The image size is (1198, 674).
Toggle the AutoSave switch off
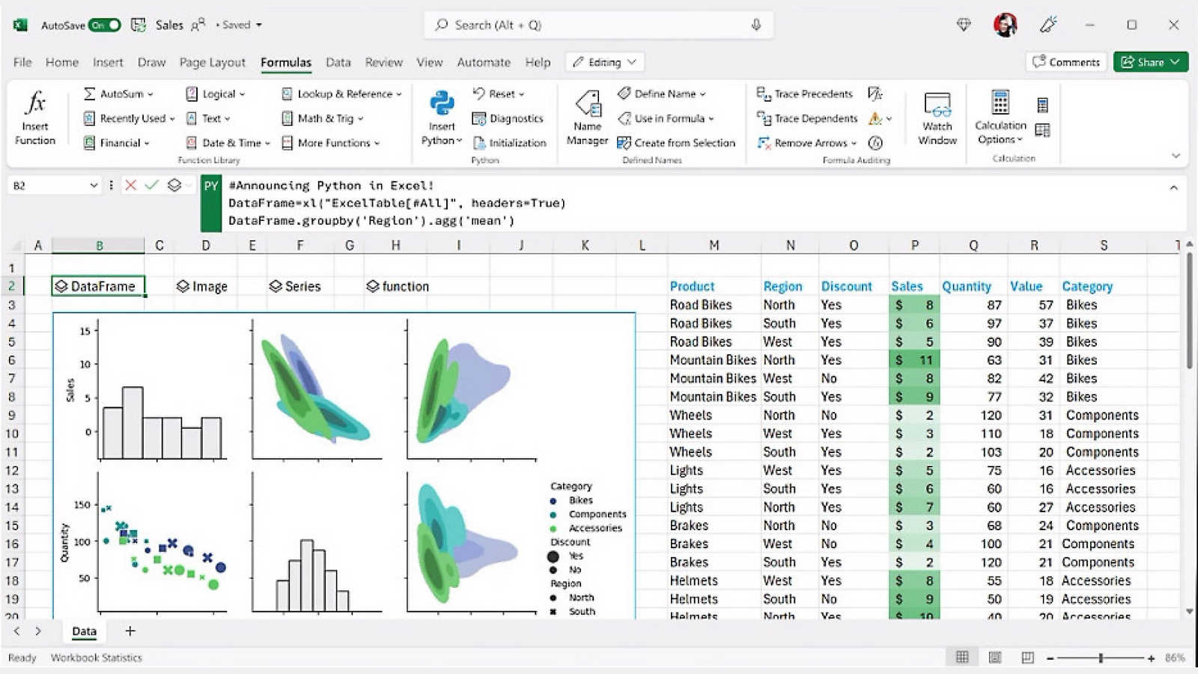coord(104,25)
